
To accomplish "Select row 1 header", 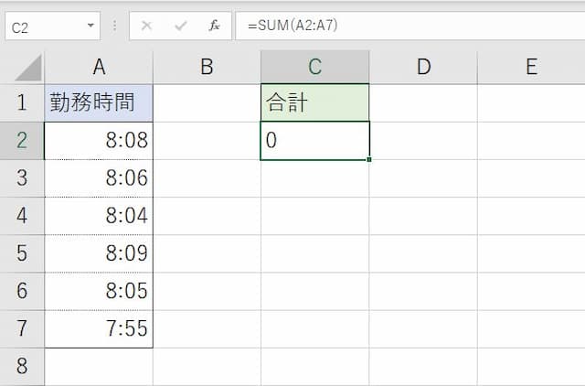I will (x=22, y=102).
